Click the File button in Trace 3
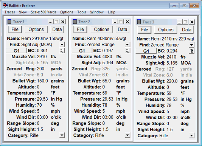The width and height of the screenshot is (202, 146). click(145, 30)
